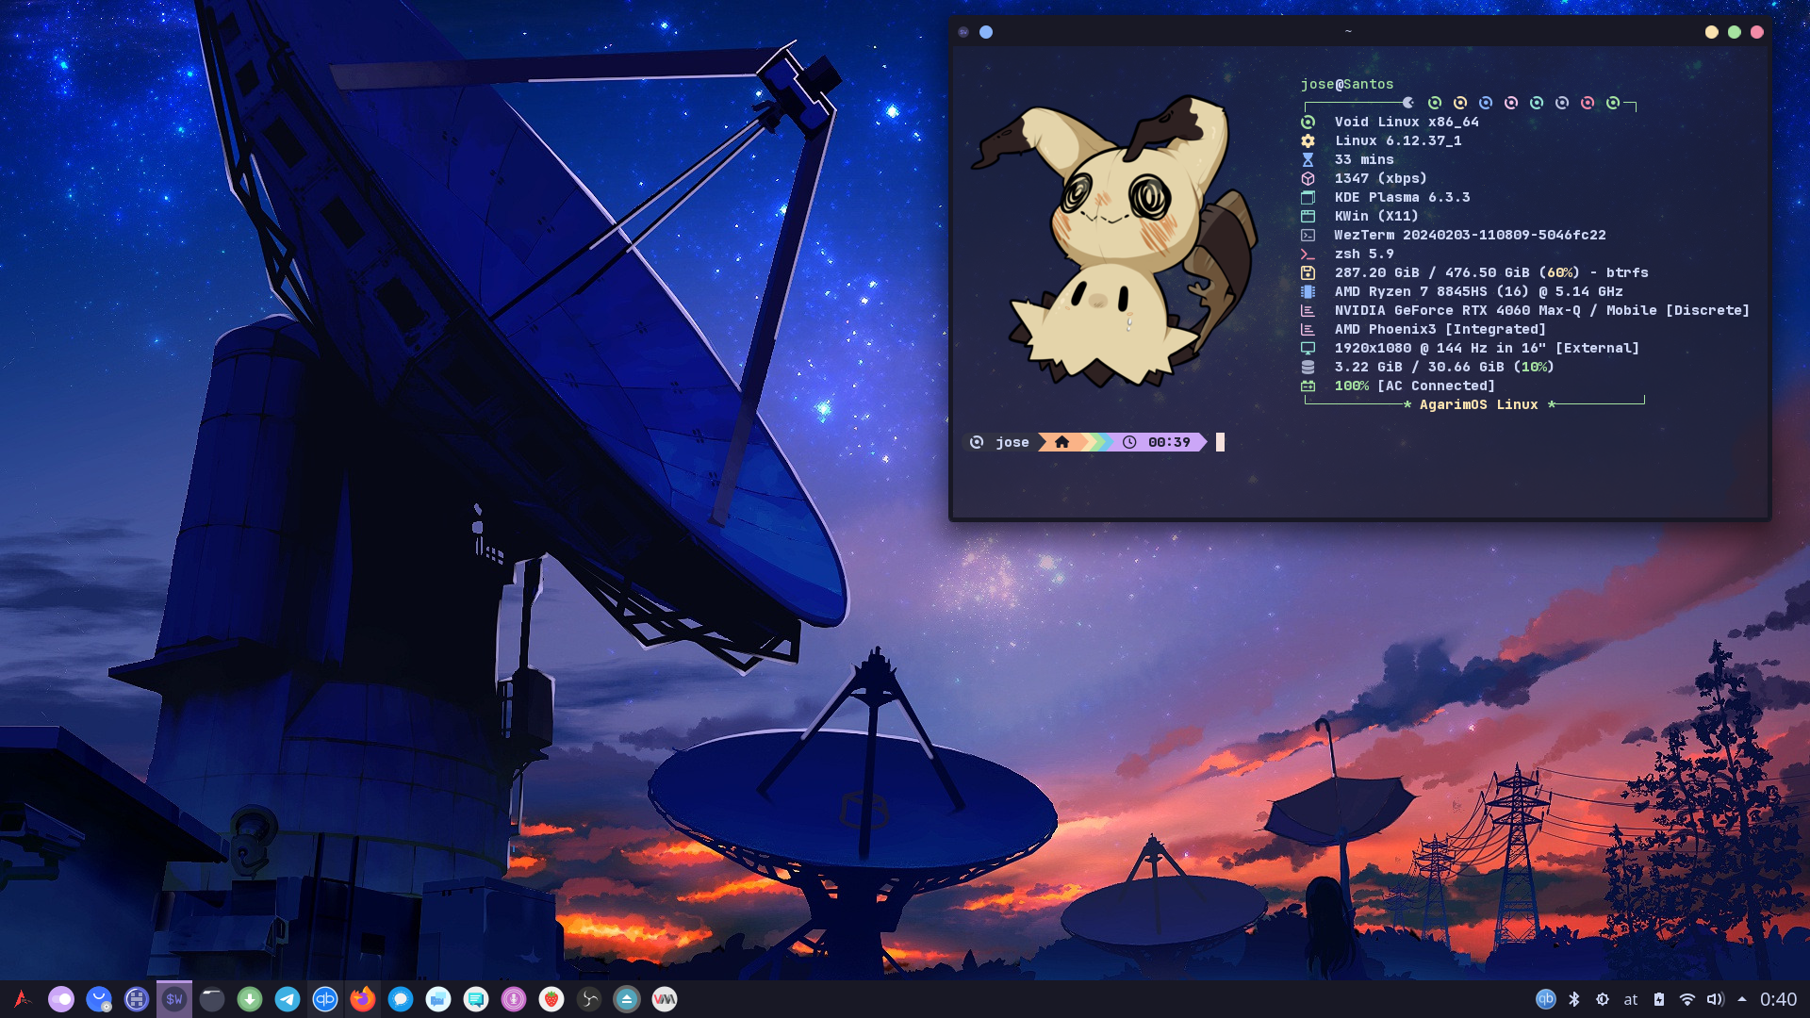Click the '33 mins' uptime line

[1364, 159]
